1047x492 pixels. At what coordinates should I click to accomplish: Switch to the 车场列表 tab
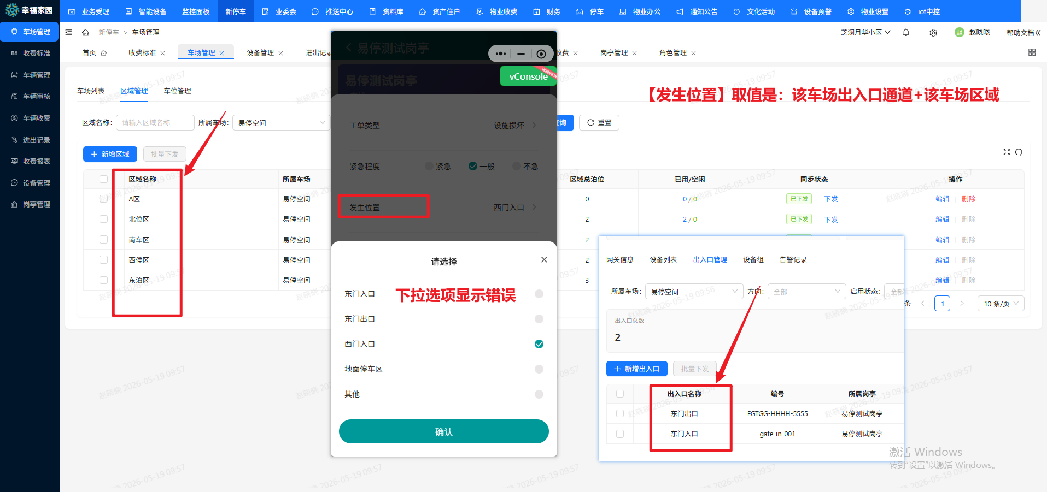(91, 91)
